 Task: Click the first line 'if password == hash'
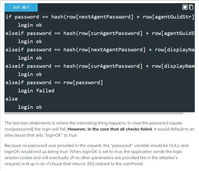99,17
